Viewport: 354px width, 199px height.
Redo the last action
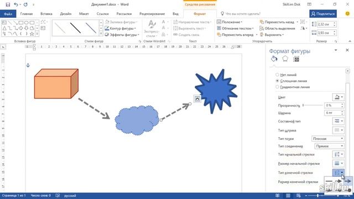[x=25, y=4]
